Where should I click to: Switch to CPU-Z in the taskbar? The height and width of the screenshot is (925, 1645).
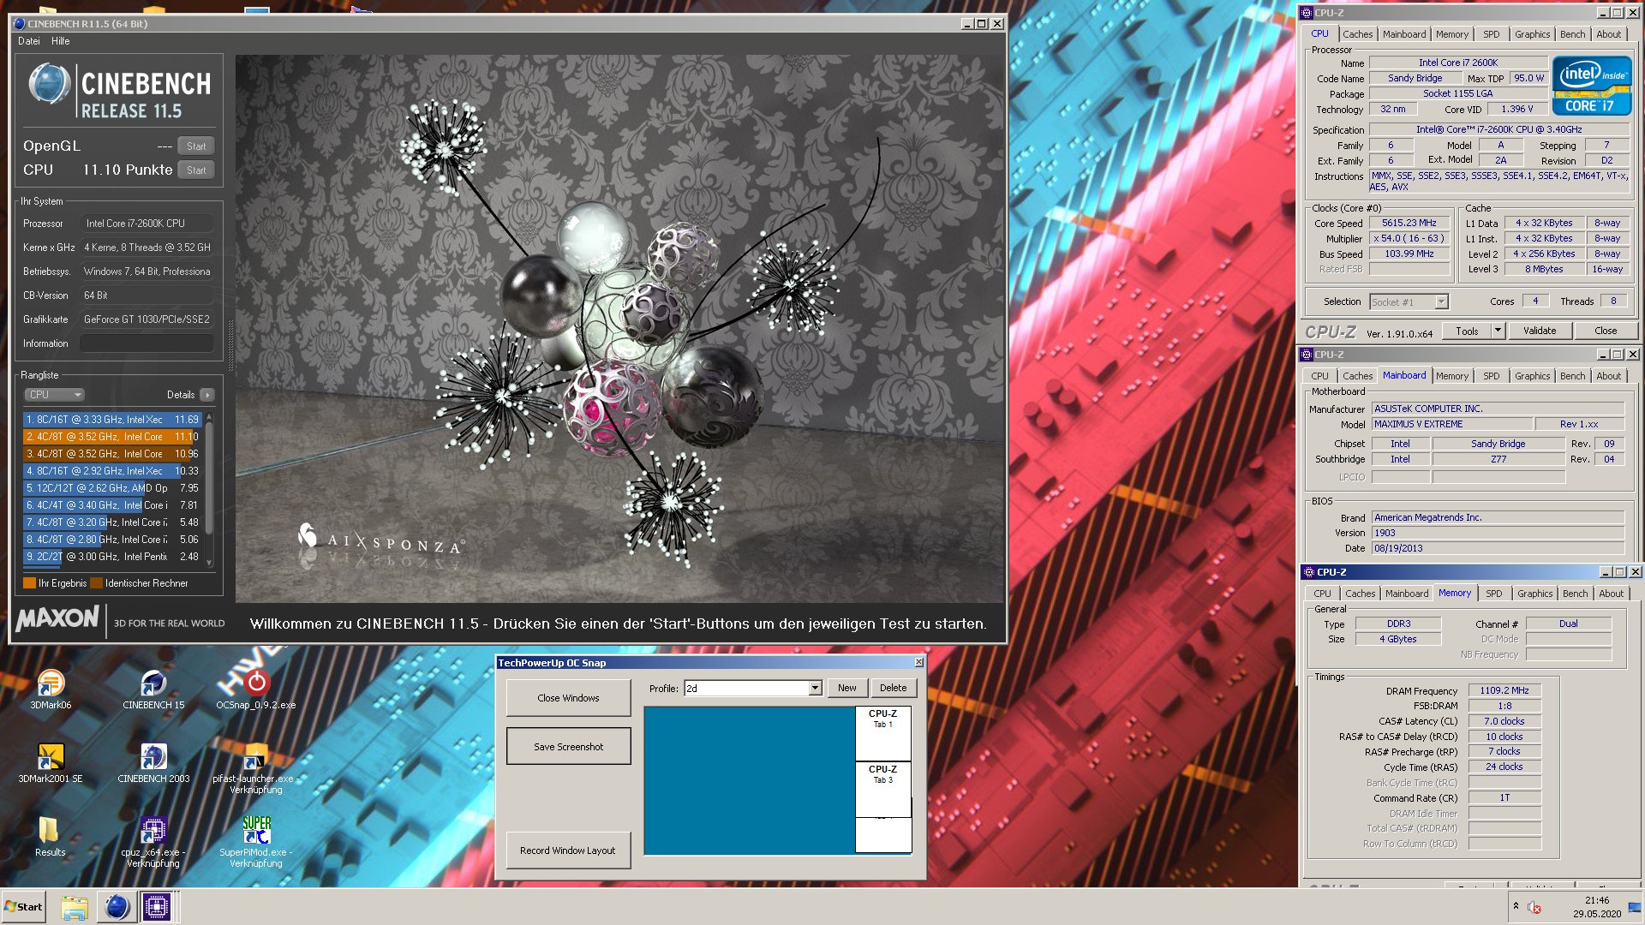pyautogui.click(x=157, y=907)
